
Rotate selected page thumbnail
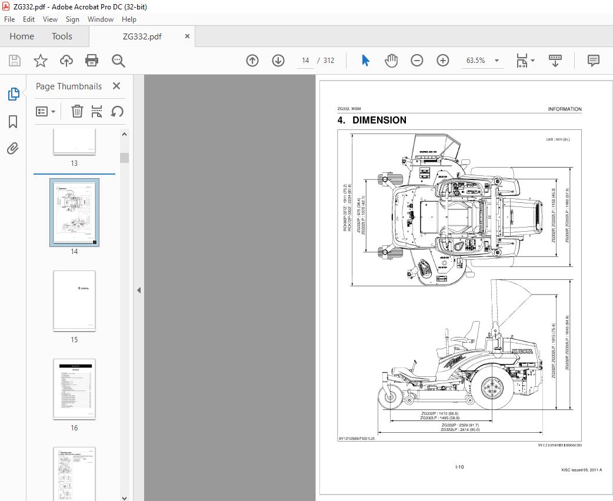tap(117, 111)
